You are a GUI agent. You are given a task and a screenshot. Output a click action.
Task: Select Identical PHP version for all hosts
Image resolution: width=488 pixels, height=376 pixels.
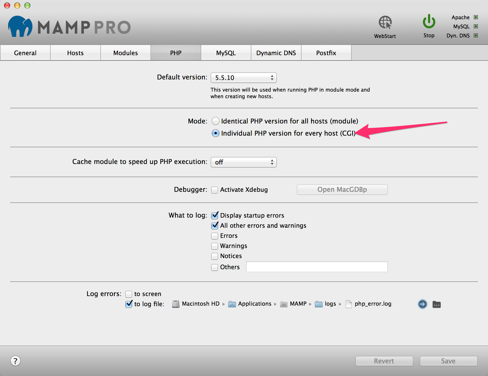pos(215,121)
